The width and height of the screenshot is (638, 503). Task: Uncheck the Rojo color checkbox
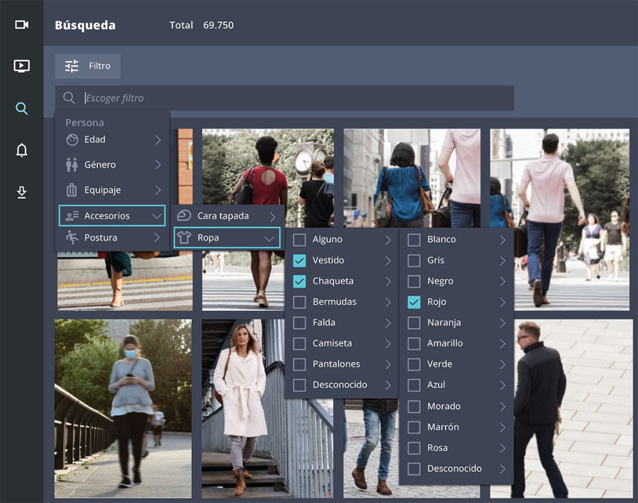click(414, 302)
